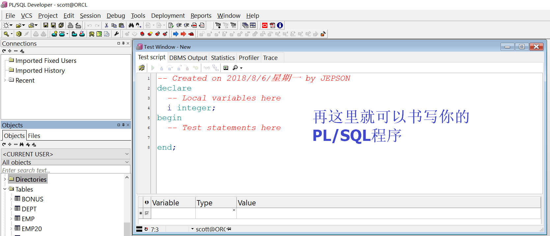The image size is (550, 236).
Task: Refresh the Connections panel
Action: point(4,51)
